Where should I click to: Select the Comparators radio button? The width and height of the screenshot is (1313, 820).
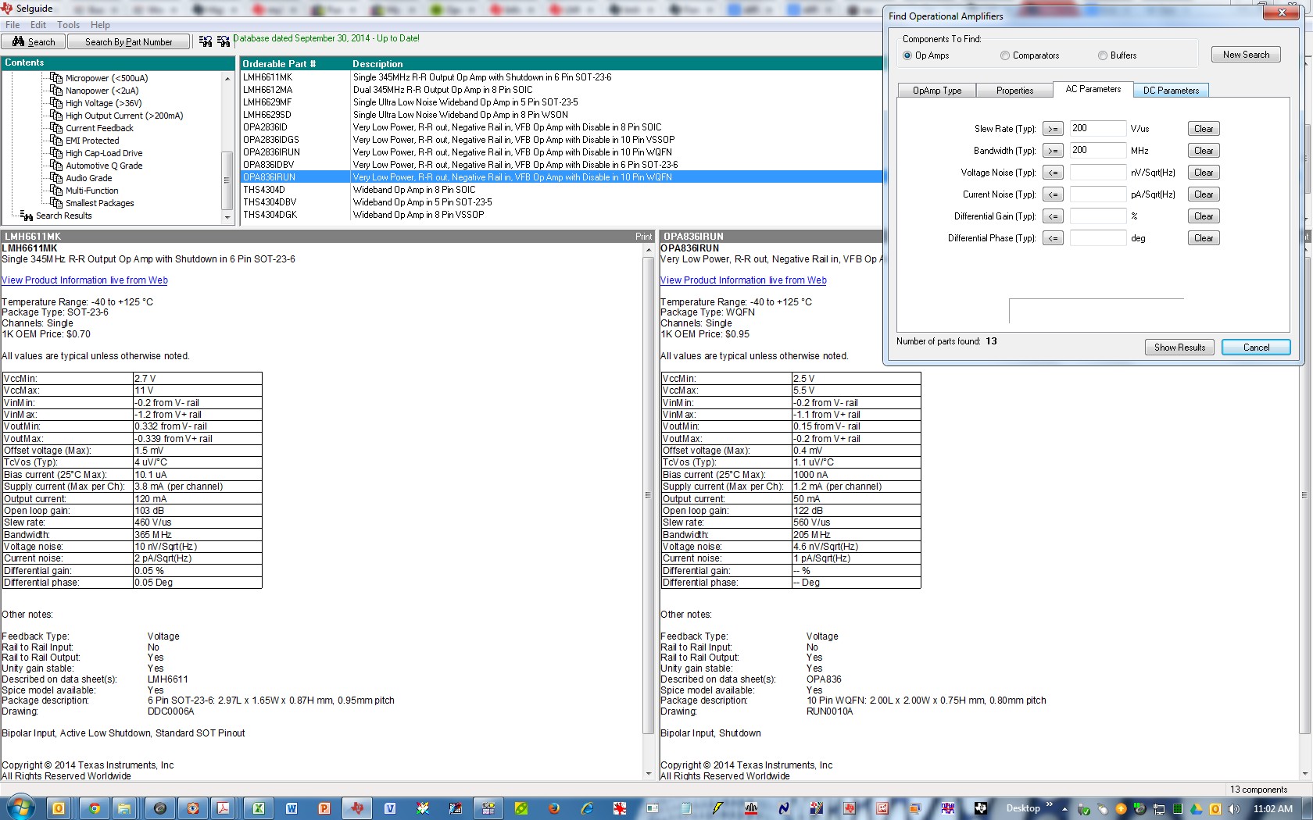tap(1005, 55)
